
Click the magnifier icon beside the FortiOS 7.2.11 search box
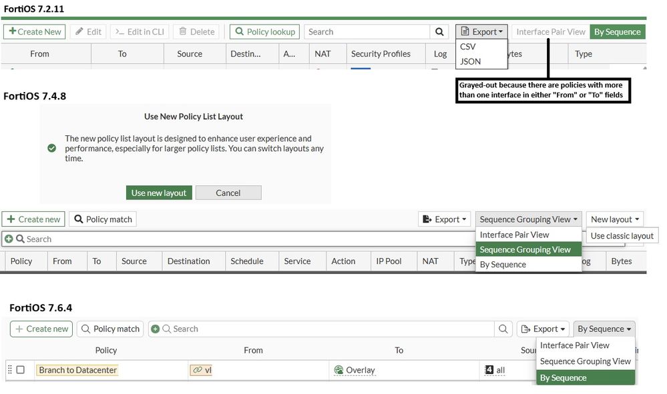(439, 32)
